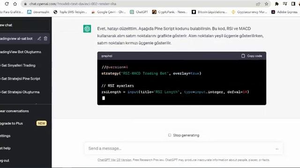Image resolution: width=300 pixels, height=168 pixels.
Task: Open the Bitcoin Liquidations bookmark
Action: coord(210,12)
